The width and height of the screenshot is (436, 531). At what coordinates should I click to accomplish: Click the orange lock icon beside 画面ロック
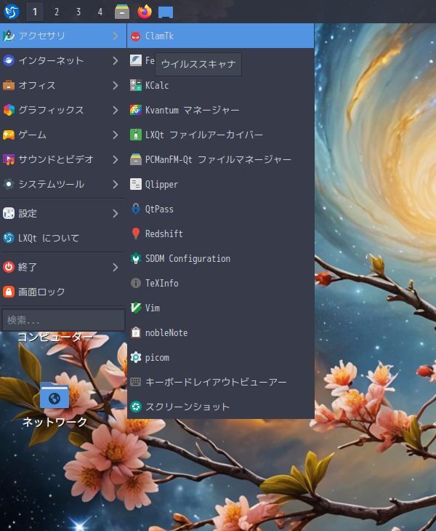coord(9,292)
